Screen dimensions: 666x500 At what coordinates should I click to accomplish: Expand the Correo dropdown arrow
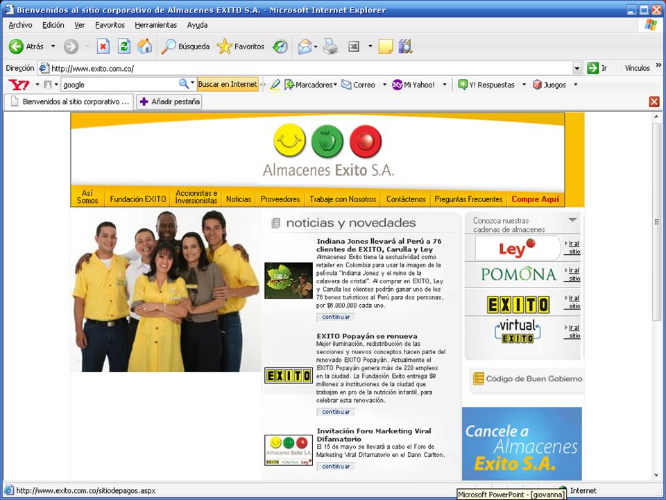click(384, 85)
